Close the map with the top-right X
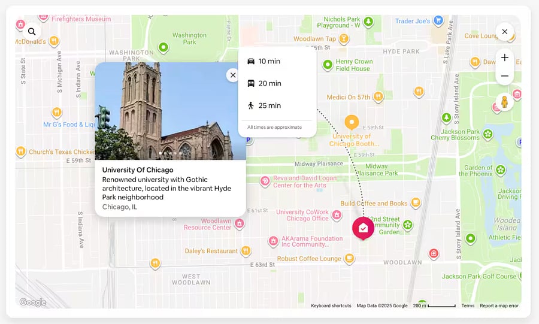 (505, 32)
